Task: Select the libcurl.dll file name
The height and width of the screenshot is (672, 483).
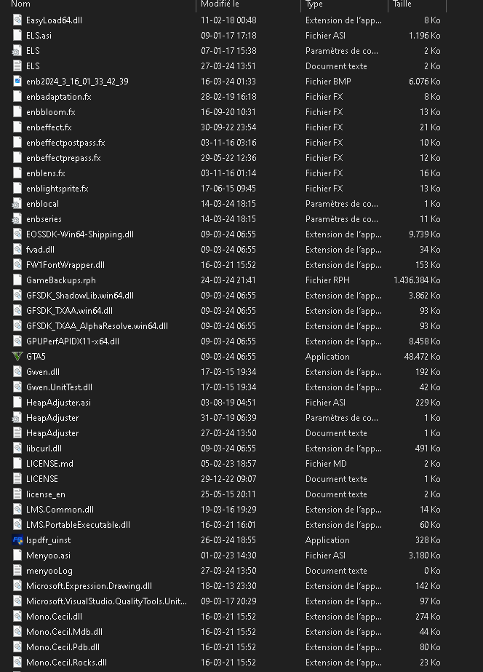Action: click(x=44, y=448)
